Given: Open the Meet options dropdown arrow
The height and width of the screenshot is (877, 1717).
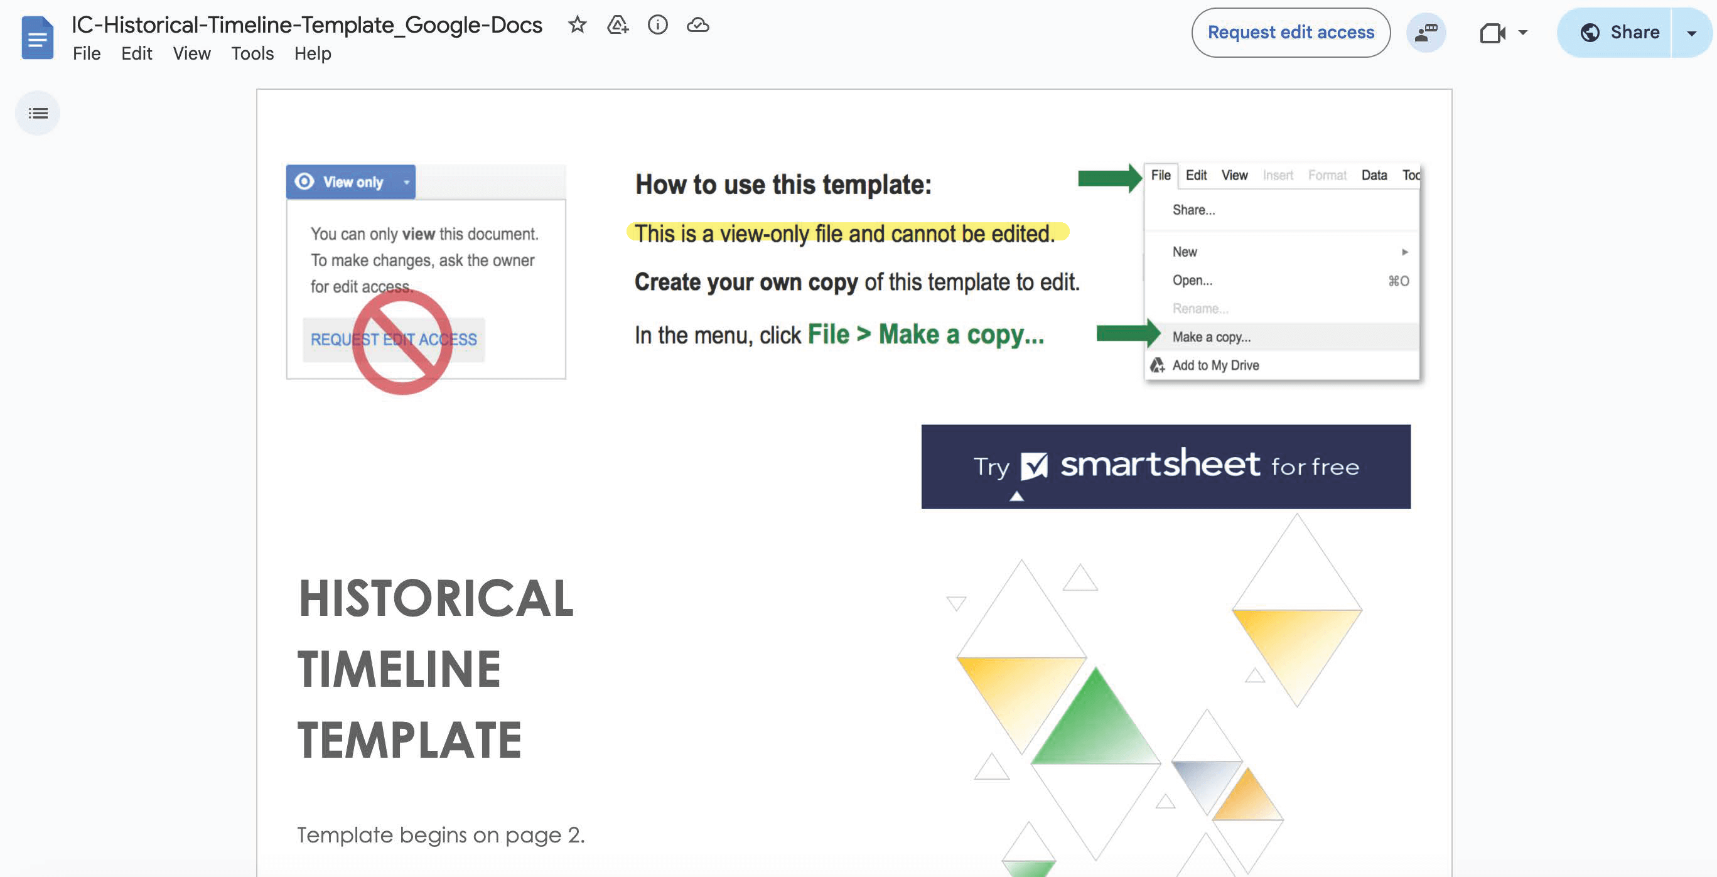Looking at the screenshot, I should coord(1522,32).
